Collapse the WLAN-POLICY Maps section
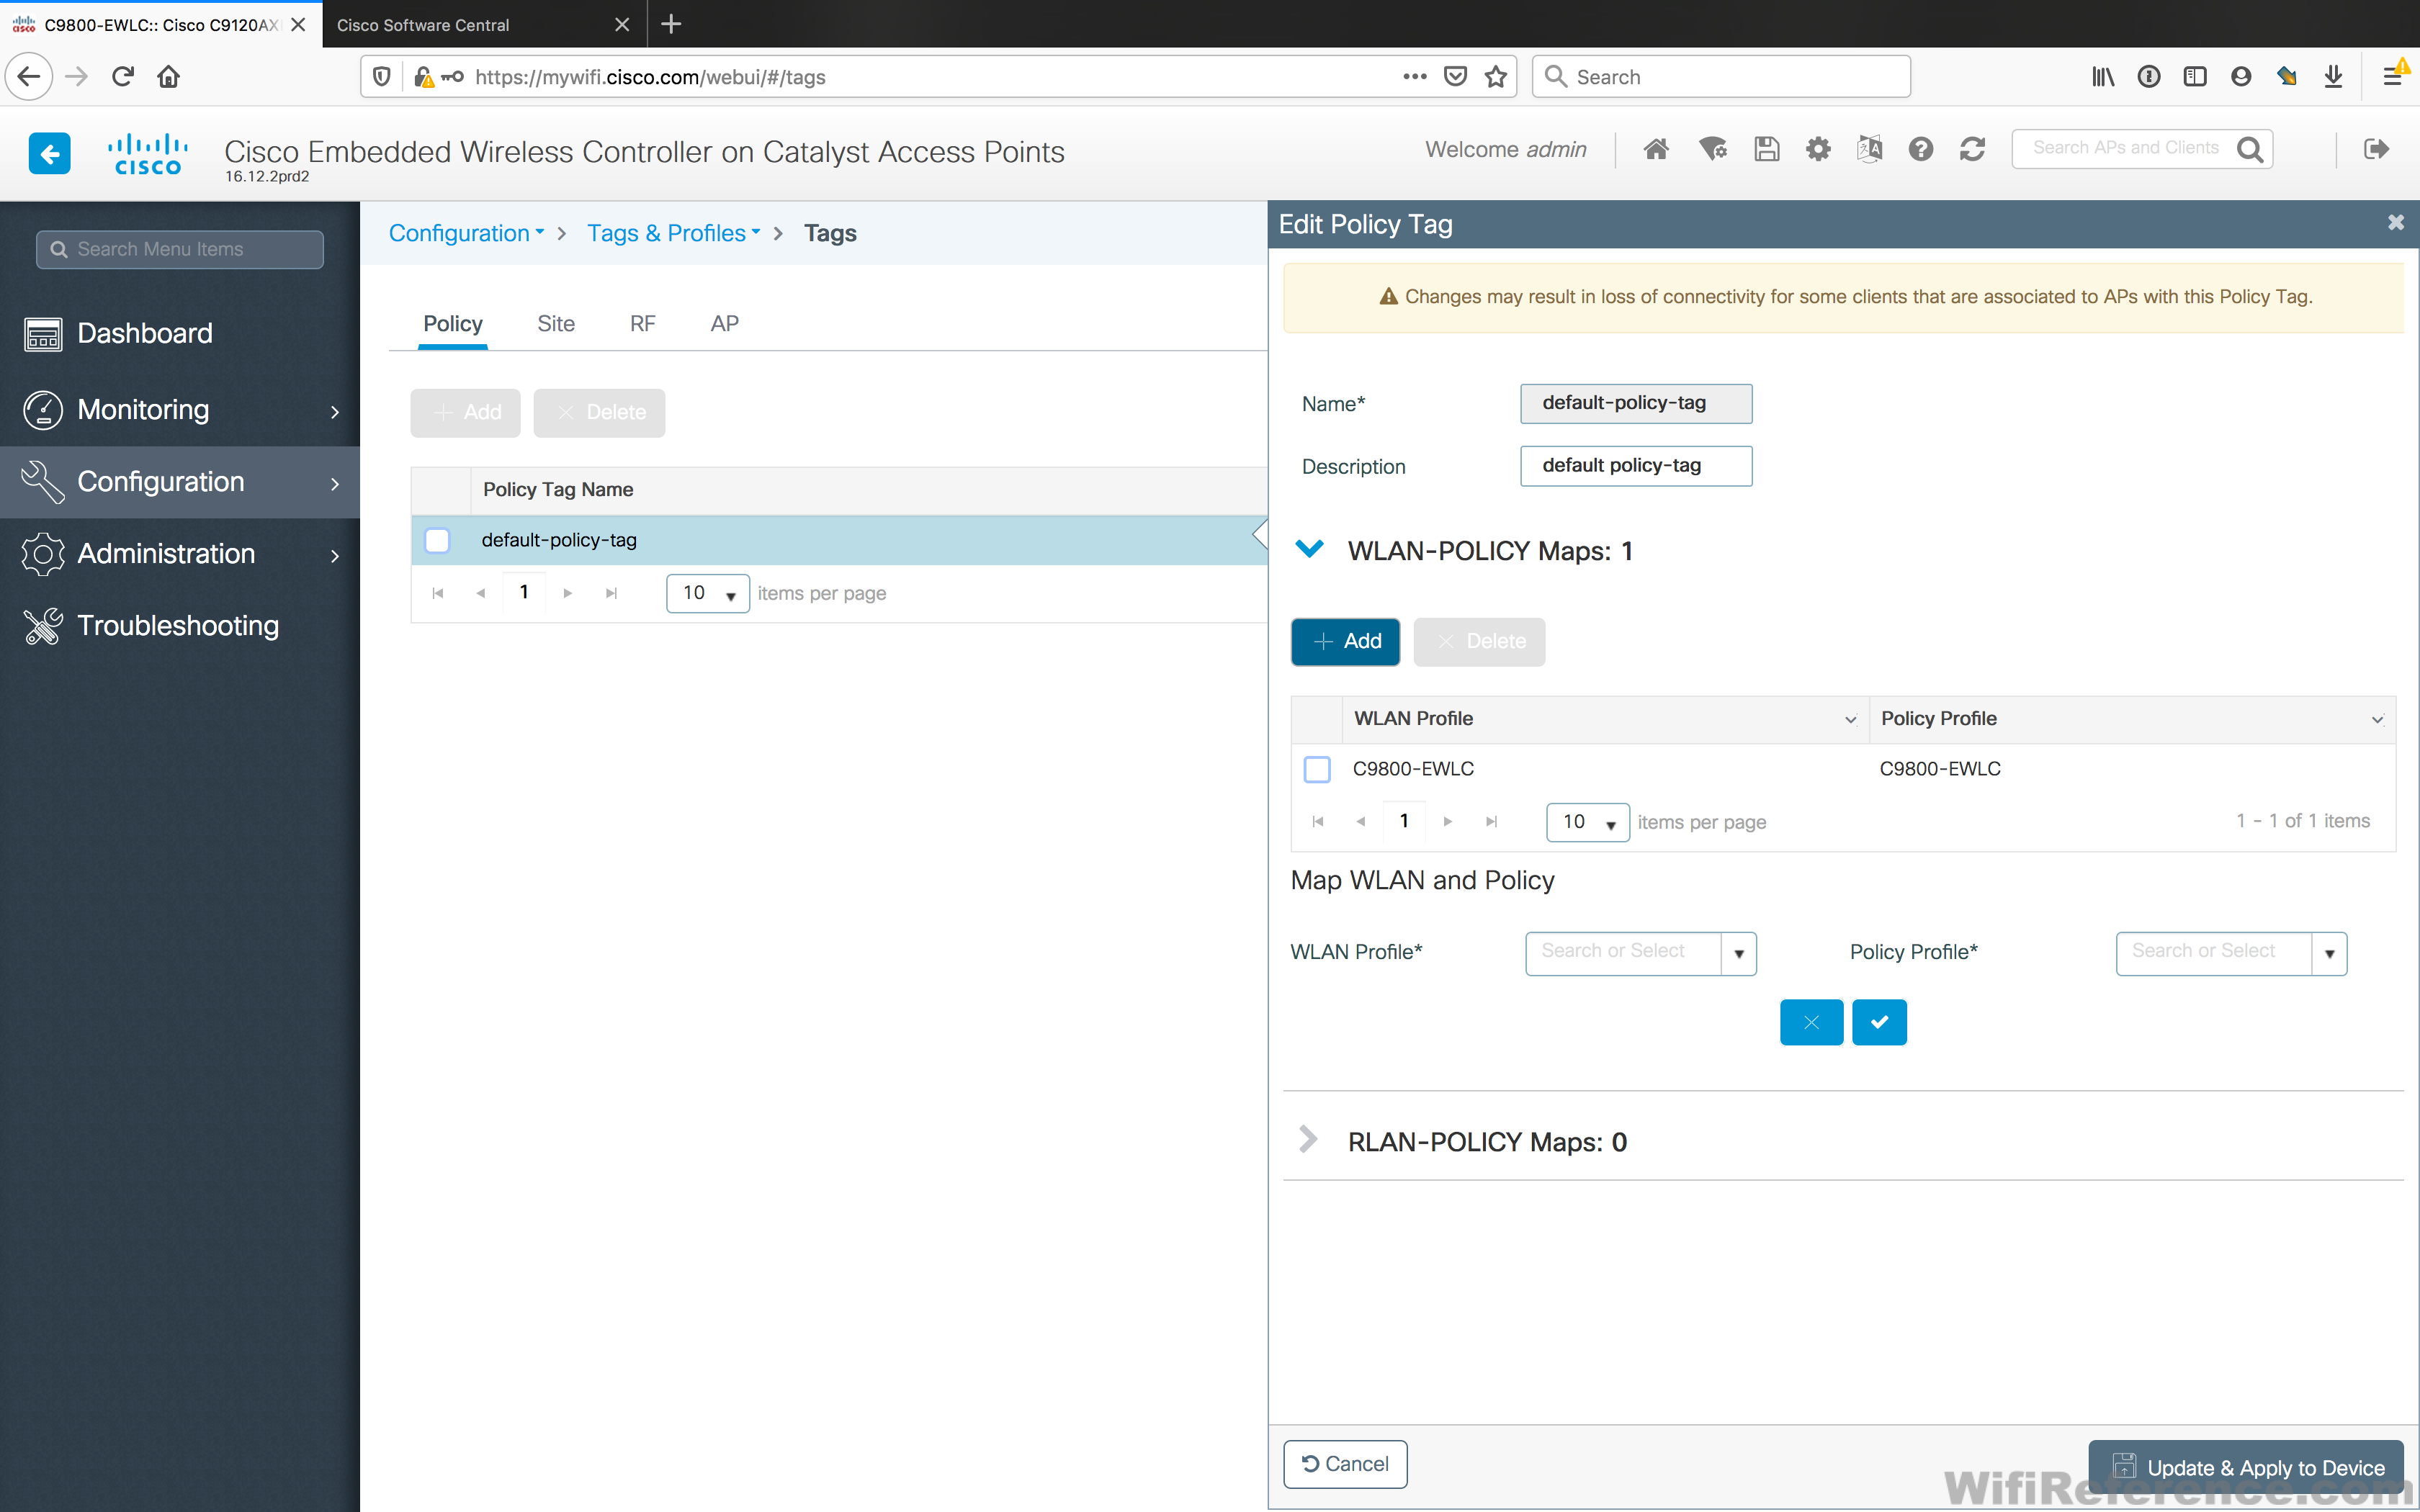 [x=1309, y=549]
